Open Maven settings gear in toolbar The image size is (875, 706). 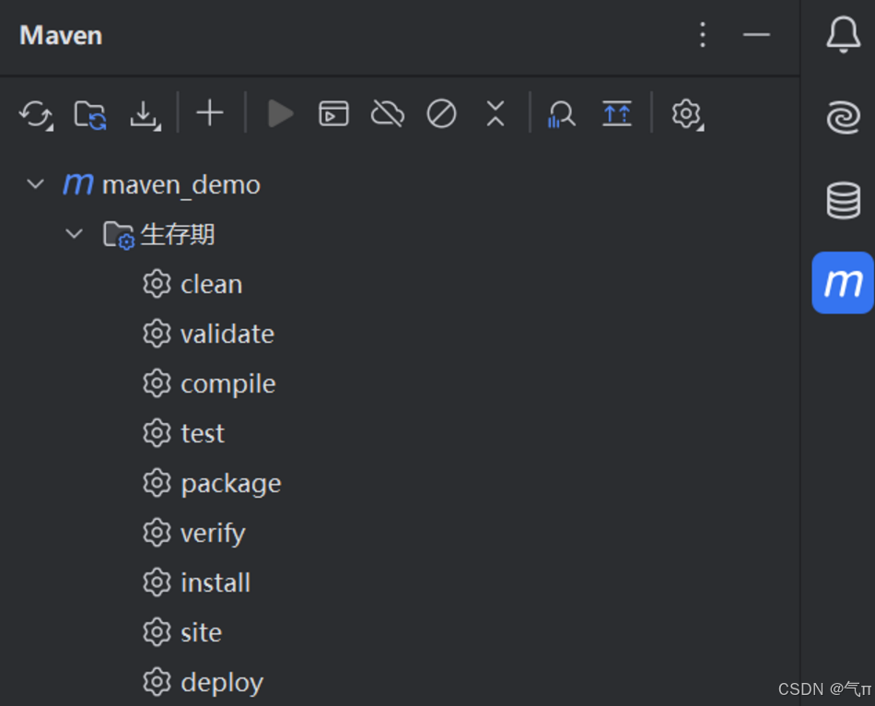coord(687,115)
